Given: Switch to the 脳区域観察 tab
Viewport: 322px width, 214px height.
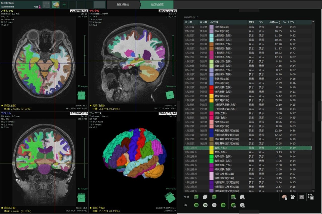Looking at the screenshot, I should coord(157,5).
